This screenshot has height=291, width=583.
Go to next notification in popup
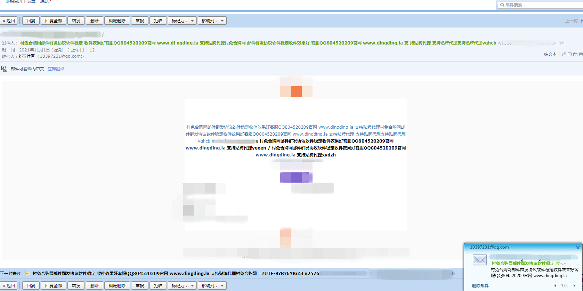(574, 286)
